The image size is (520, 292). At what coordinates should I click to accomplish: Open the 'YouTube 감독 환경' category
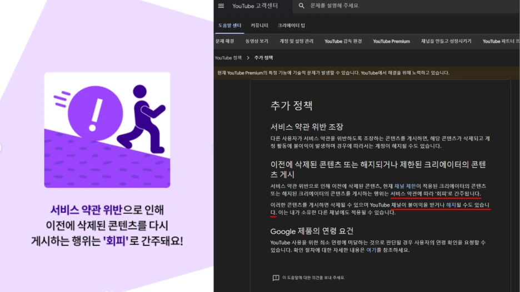pyautogui.click(x=343, y=42)
